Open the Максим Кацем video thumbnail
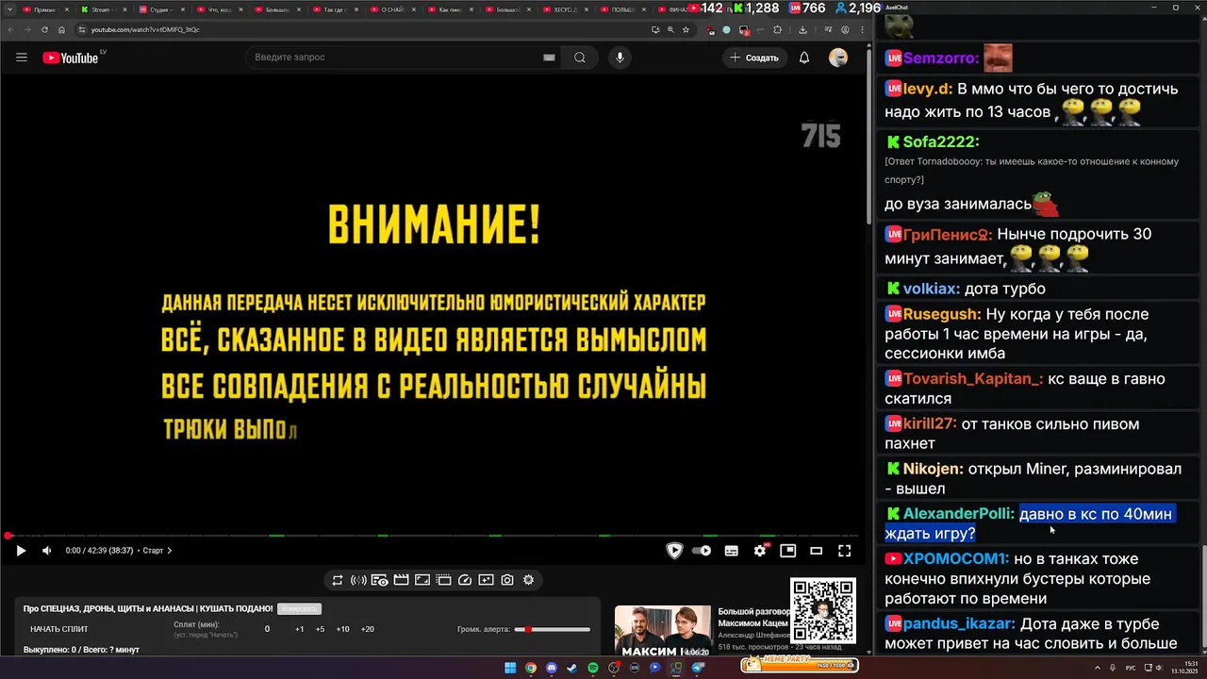Viewport: 1207px width, 679px height. pyautogui.click(x=663, y=630)
